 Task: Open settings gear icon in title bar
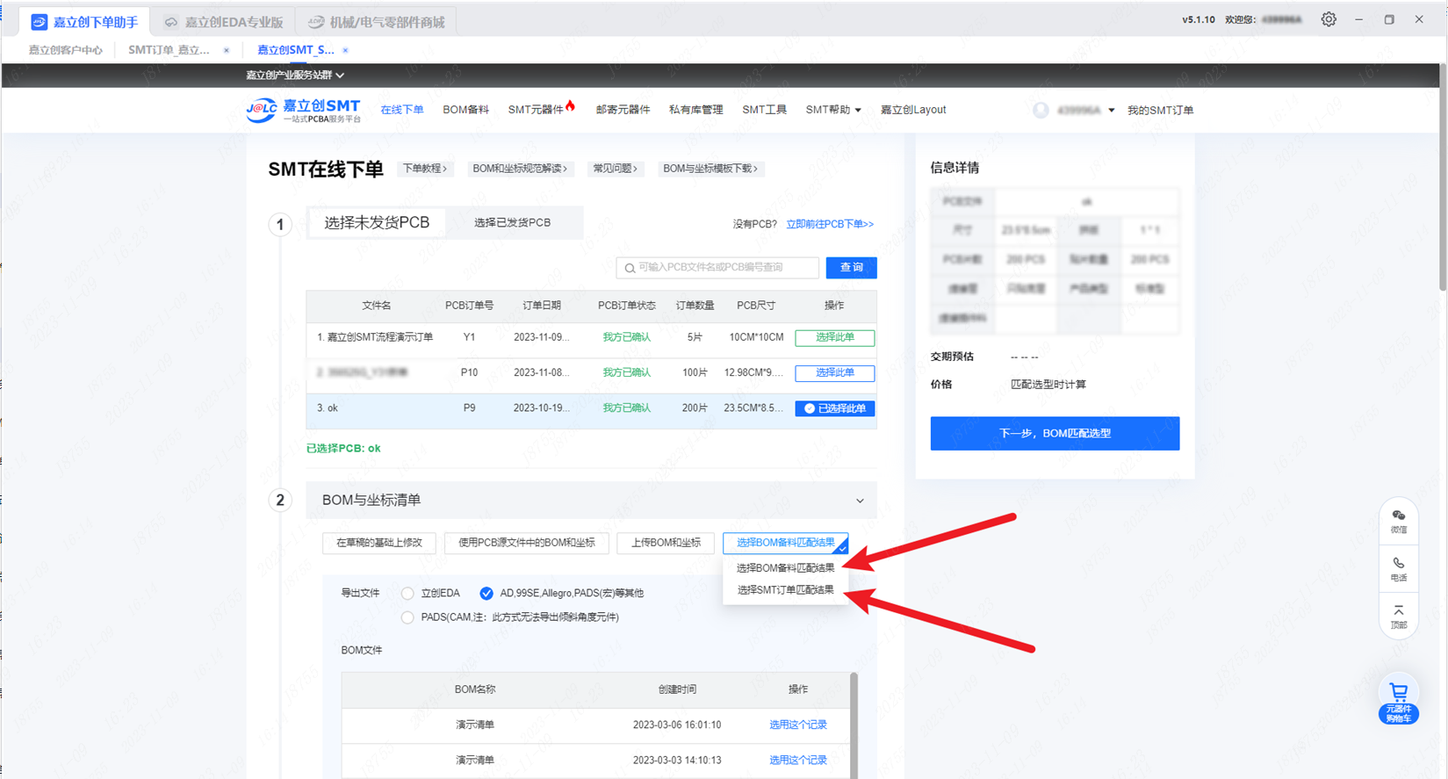pos(1329,19)
